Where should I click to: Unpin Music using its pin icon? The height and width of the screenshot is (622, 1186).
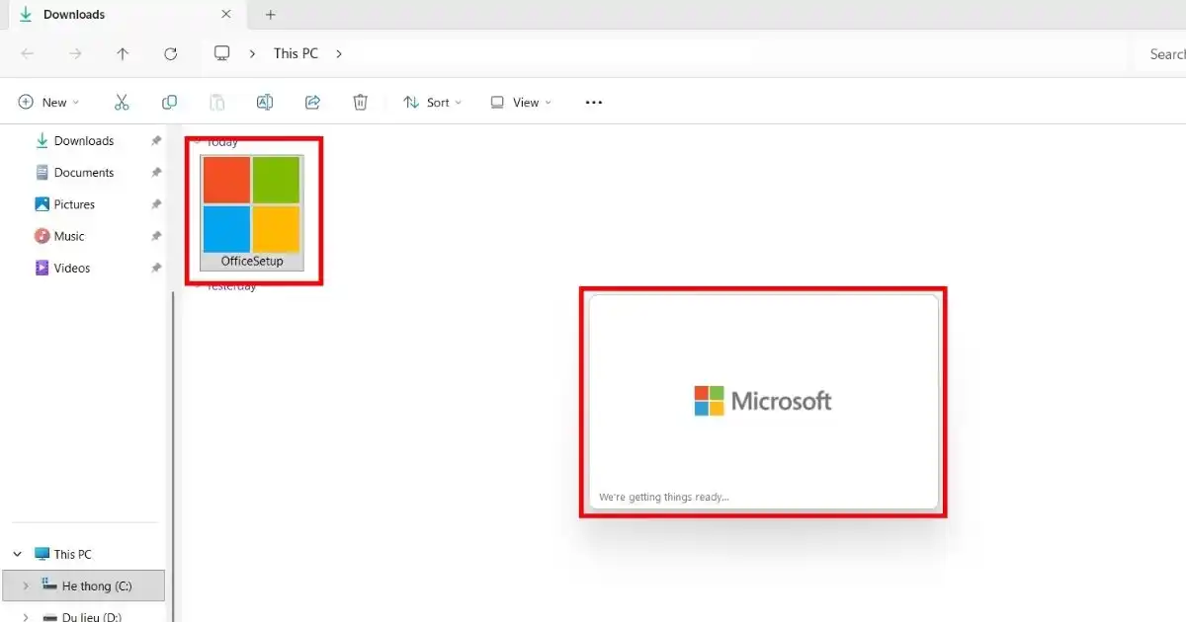point(156,236)
